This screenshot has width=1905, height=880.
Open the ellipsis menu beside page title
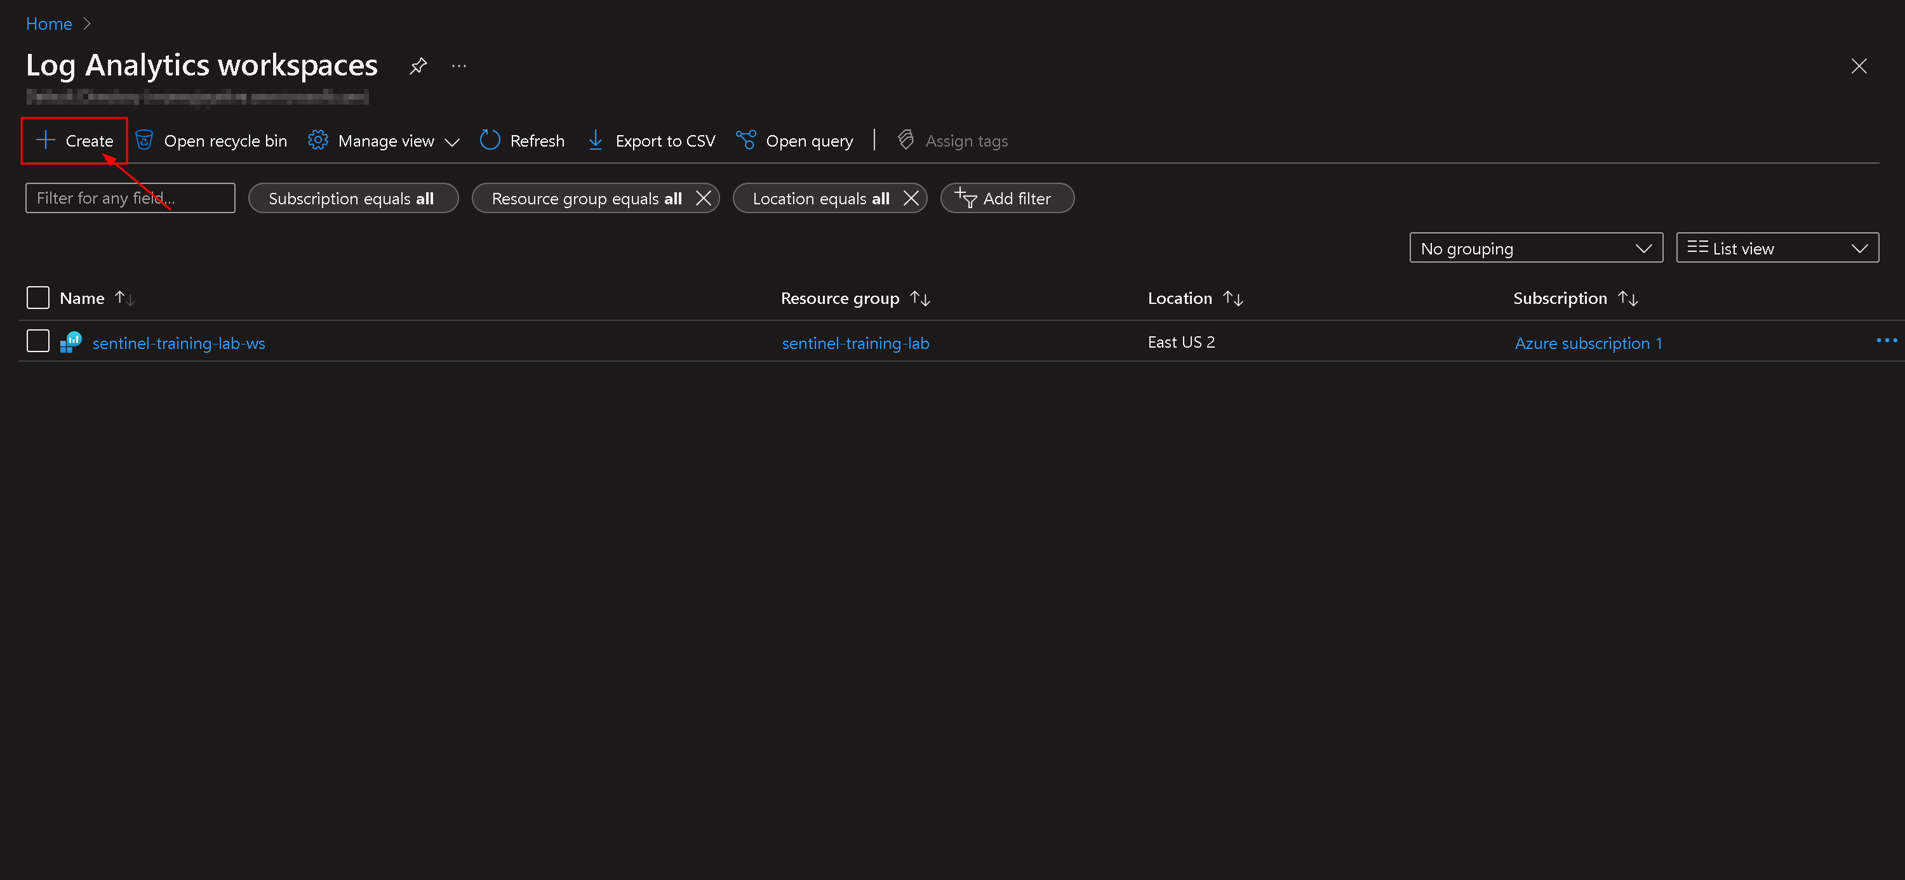tap(458, 66)
